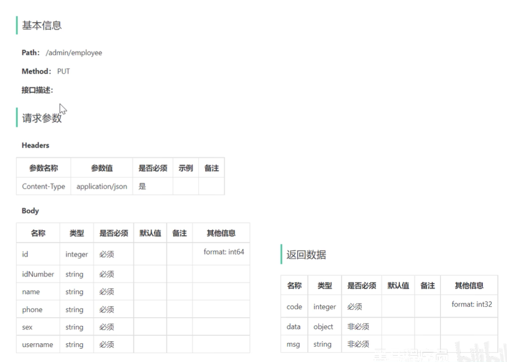Click the 请求参数 section heading

coord(42,118)
